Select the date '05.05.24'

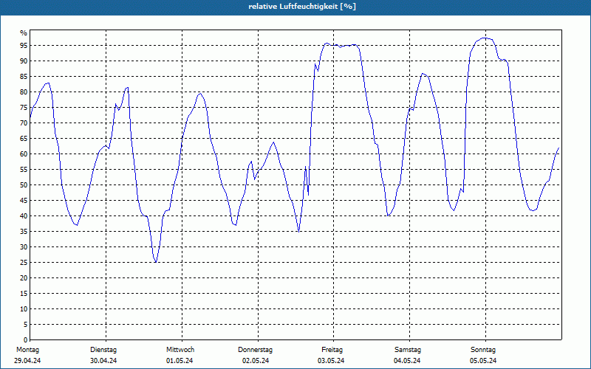coord(483,361)
